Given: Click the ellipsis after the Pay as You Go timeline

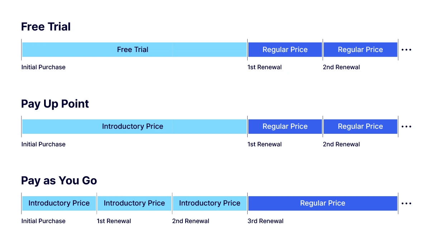Looking at the screenshot, I should point(406,203).
